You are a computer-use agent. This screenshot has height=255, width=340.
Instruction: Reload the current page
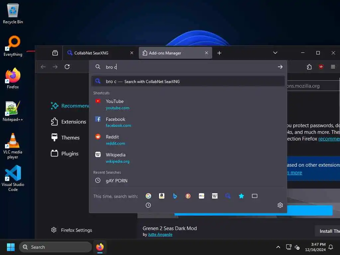(67, 67)
